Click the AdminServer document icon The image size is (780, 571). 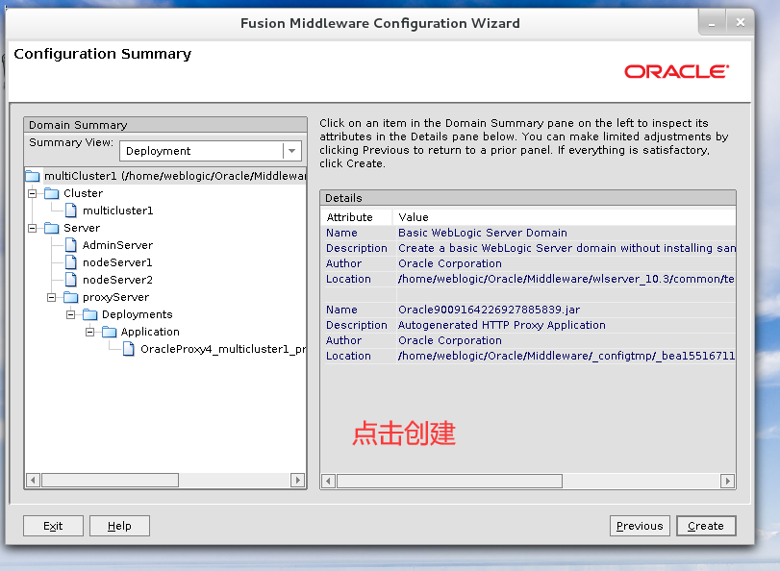71,245
